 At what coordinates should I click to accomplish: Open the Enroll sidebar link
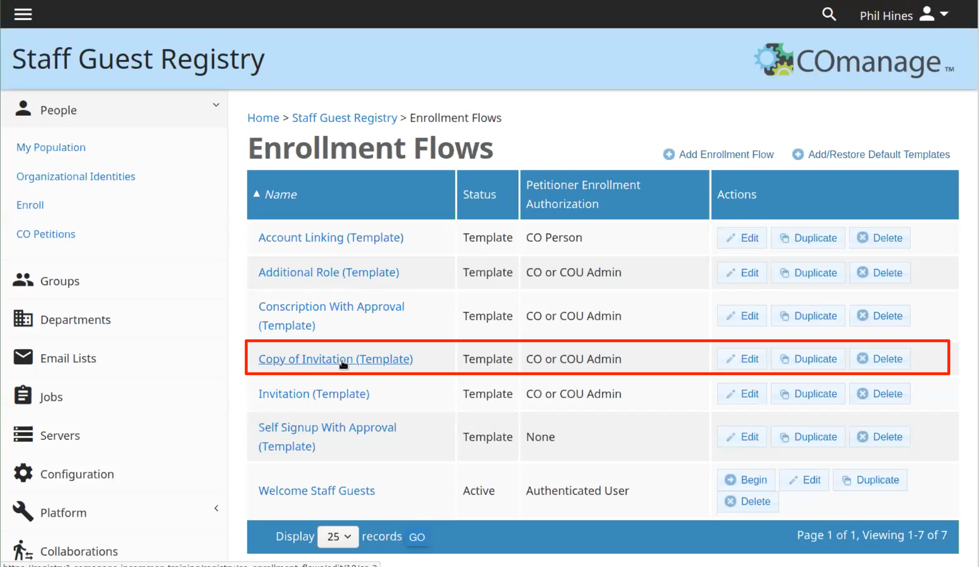30,205
